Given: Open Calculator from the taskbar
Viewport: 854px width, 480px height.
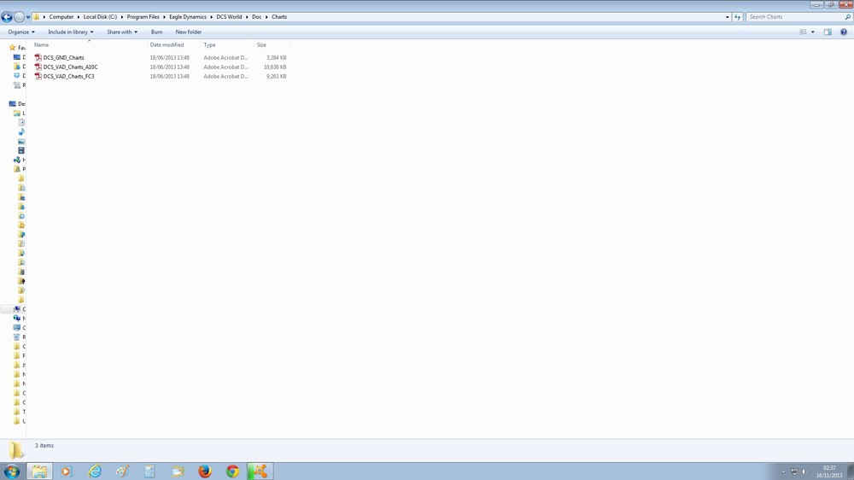Looking at the screenshot, I should pyautogui.click(x=149, y=471).
